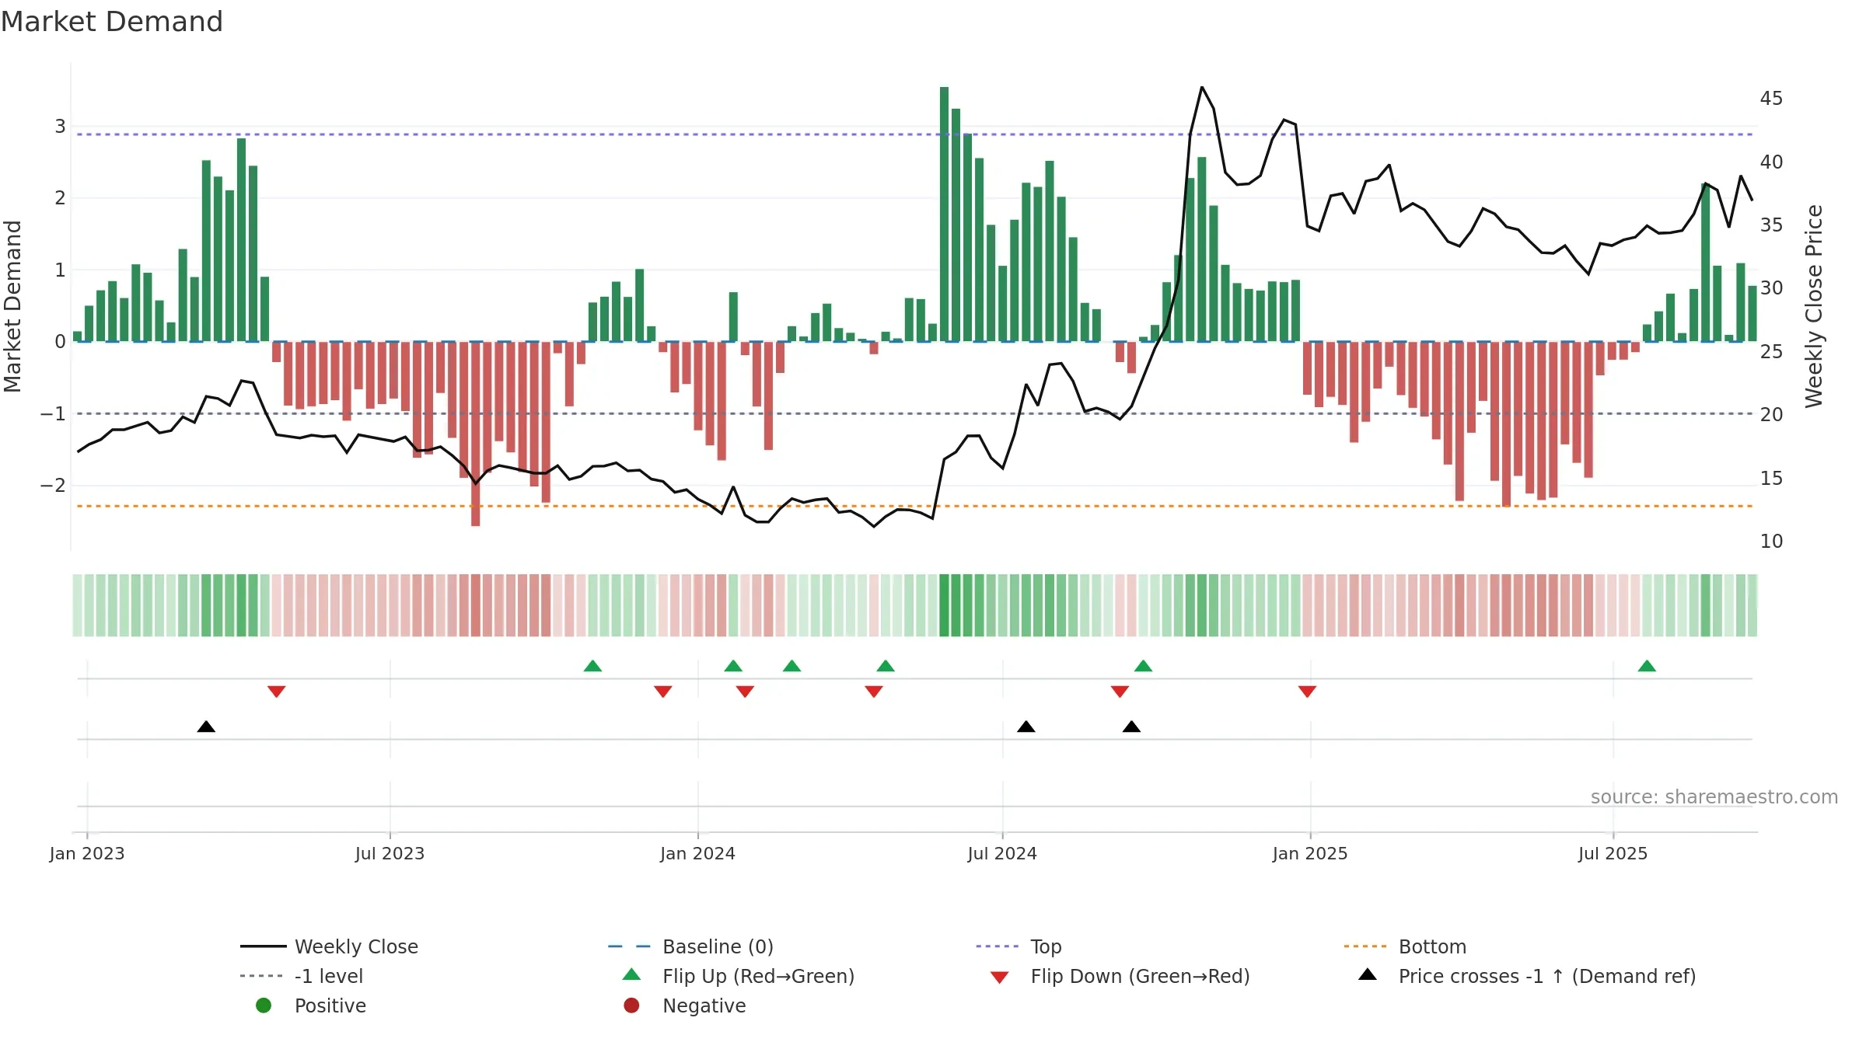Click the green flip-up marker near Feb 2024

tap(791, 666)
